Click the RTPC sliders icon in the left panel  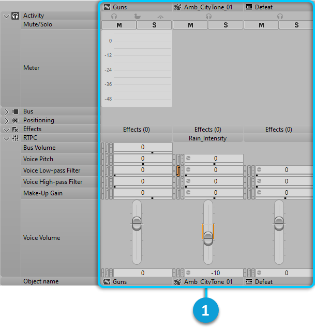(16, 138)
